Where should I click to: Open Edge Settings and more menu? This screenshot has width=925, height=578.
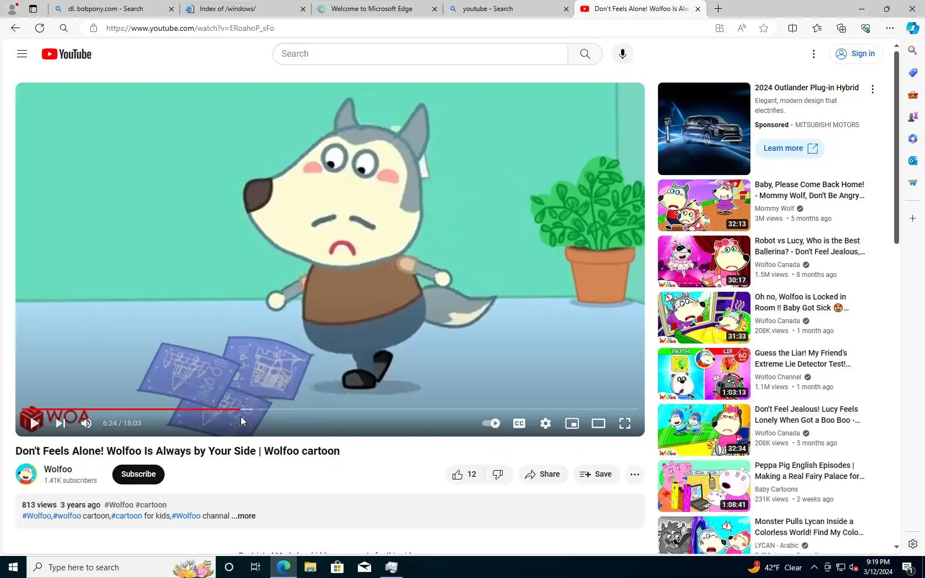[890, 28]
